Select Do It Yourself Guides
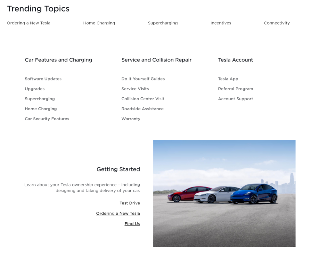The height and width of the screenshot is (255, 328). pyautogui.click(x=143, y=79)
